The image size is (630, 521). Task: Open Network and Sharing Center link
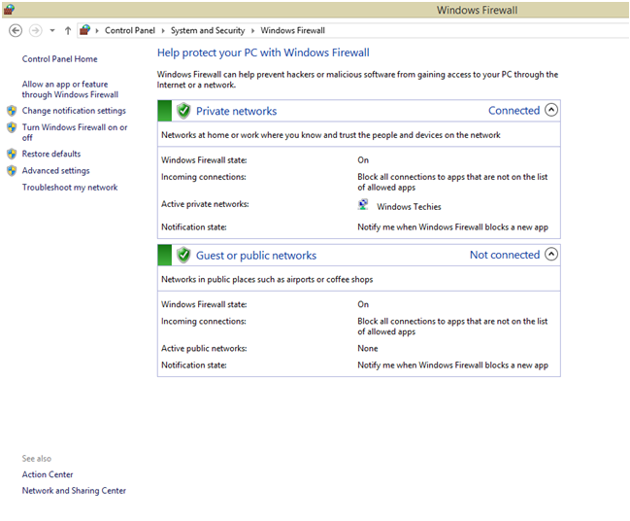tap(74, 491)
